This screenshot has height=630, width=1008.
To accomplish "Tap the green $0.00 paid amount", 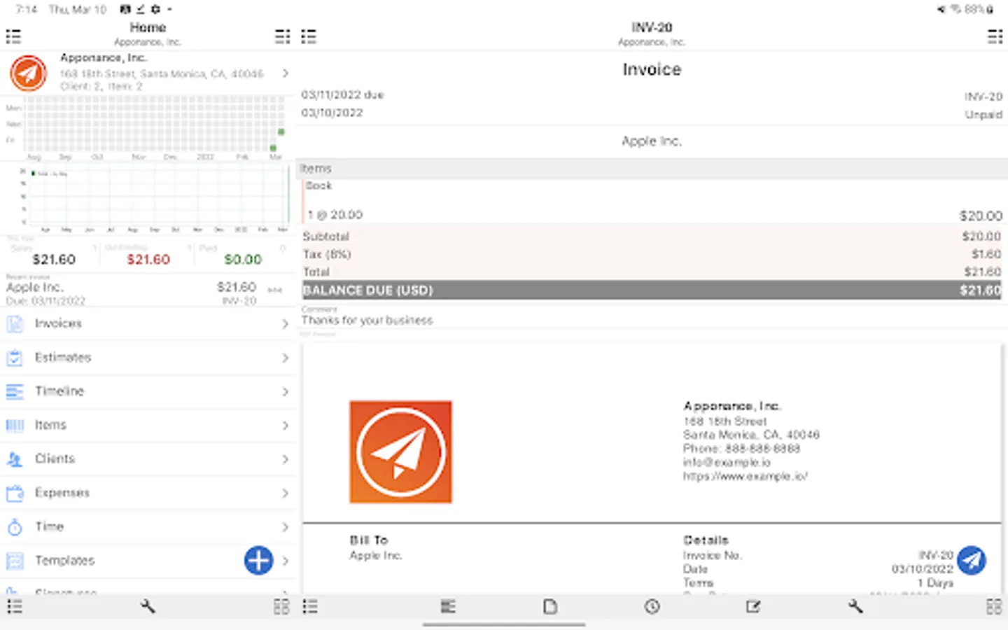I will click(243, 260).
